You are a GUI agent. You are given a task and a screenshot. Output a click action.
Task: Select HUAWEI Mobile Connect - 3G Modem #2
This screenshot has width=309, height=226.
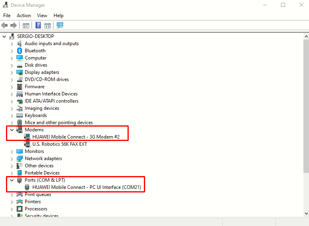[x=76, y=137]
